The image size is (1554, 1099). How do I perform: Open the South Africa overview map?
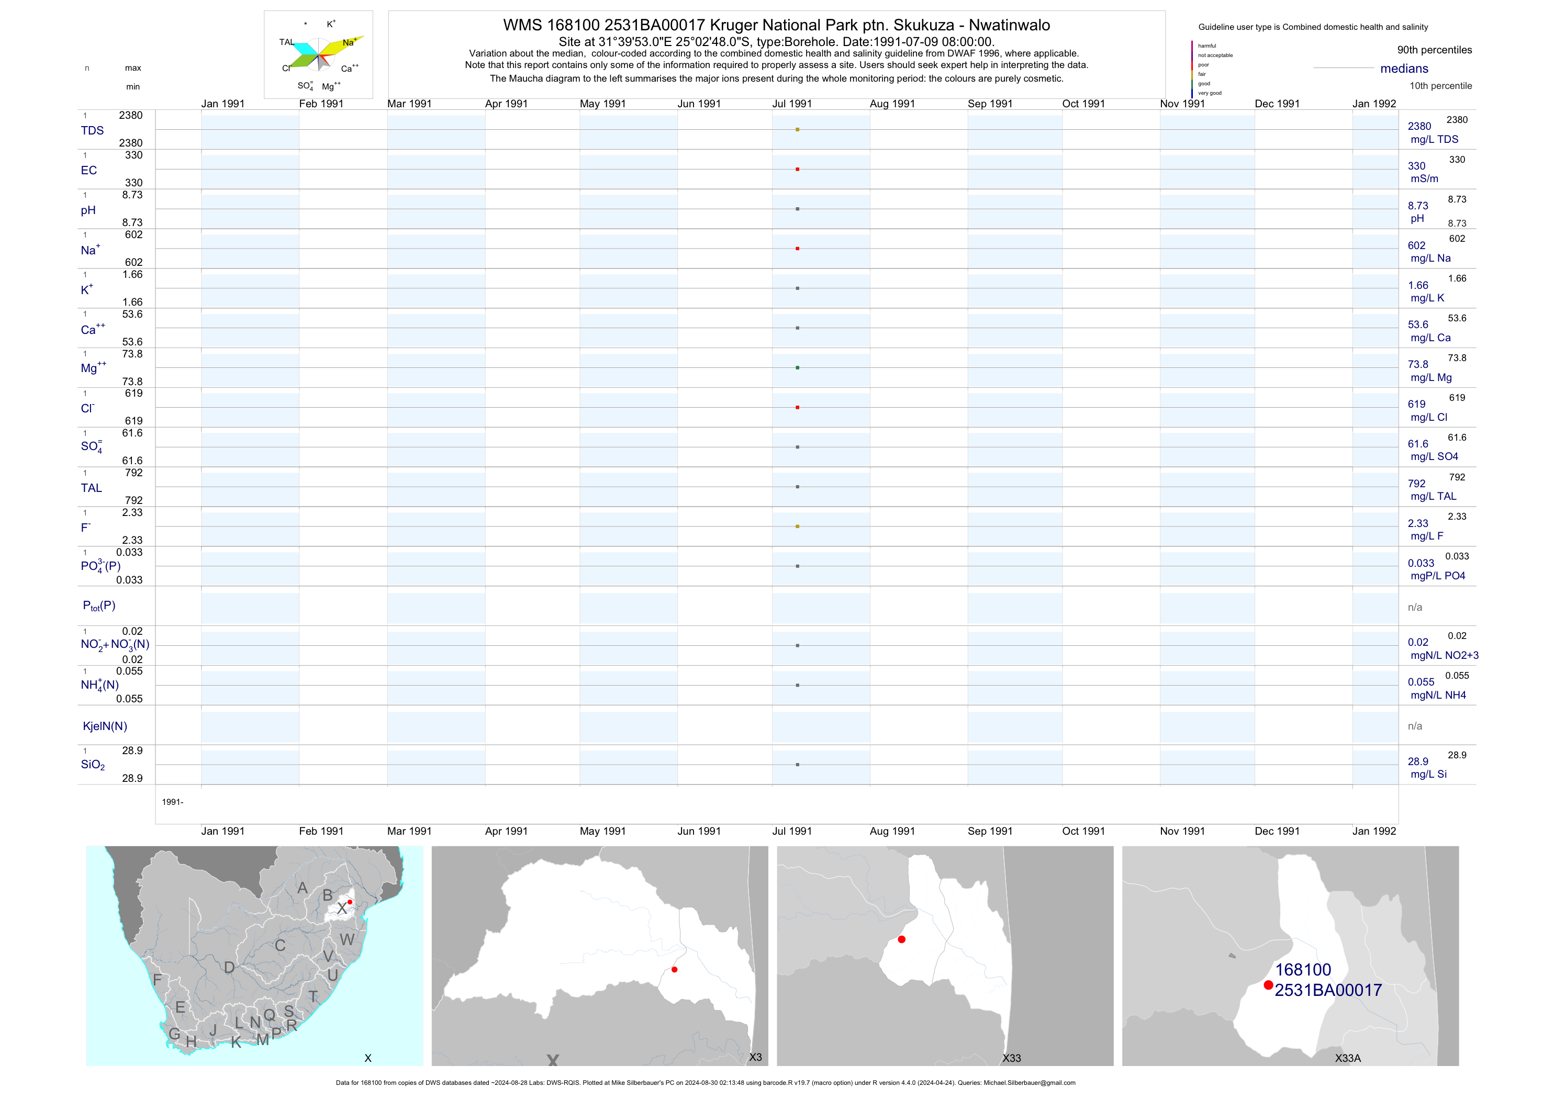pyautogui.click(x=254, y=956)
